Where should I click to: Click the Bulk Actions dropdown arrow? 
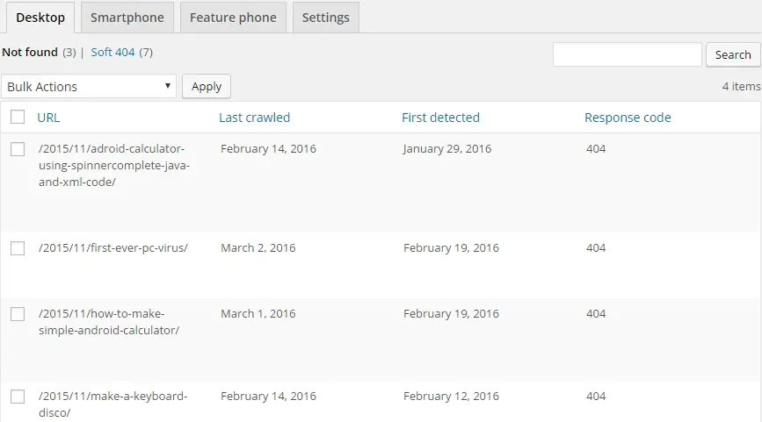point(167,86)
